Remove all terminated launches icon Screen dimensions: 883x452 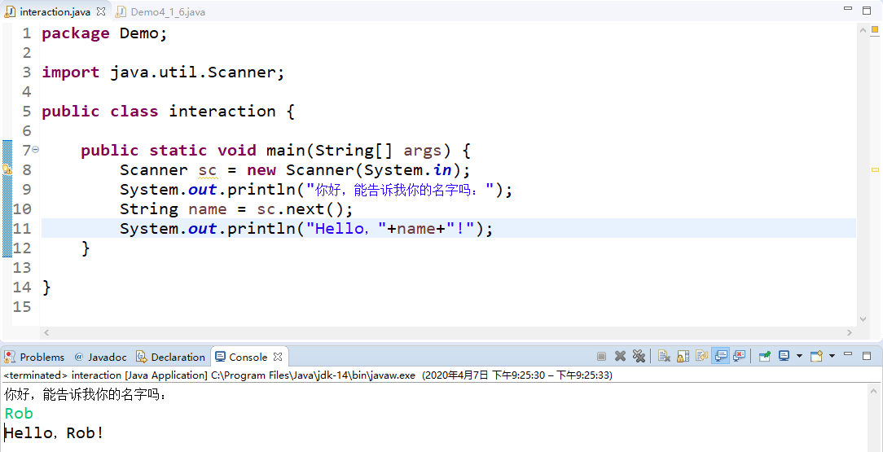[638, 357]
